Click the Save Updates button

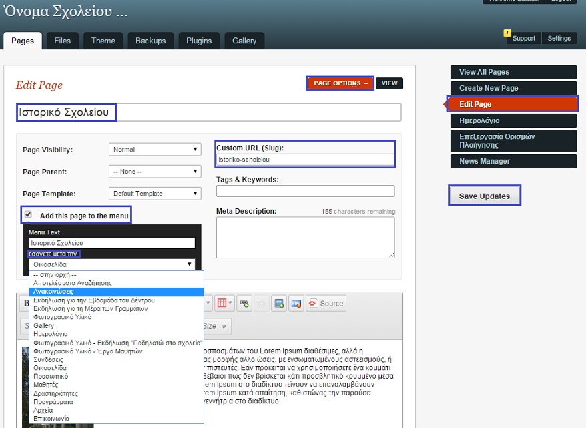pyautogui.click(x=484, y=196)
